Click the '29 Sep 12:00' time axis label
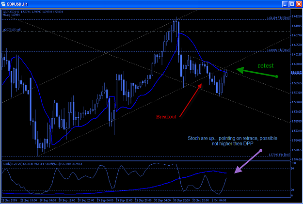 pos(125,200)
